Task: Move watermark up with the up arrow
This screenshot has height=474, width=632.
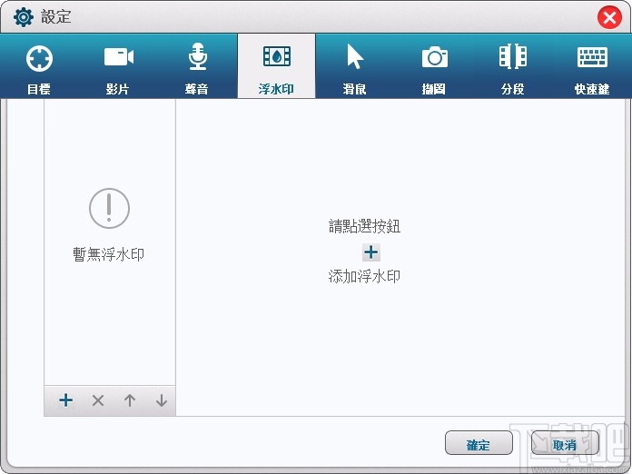Action: point(130,400)
